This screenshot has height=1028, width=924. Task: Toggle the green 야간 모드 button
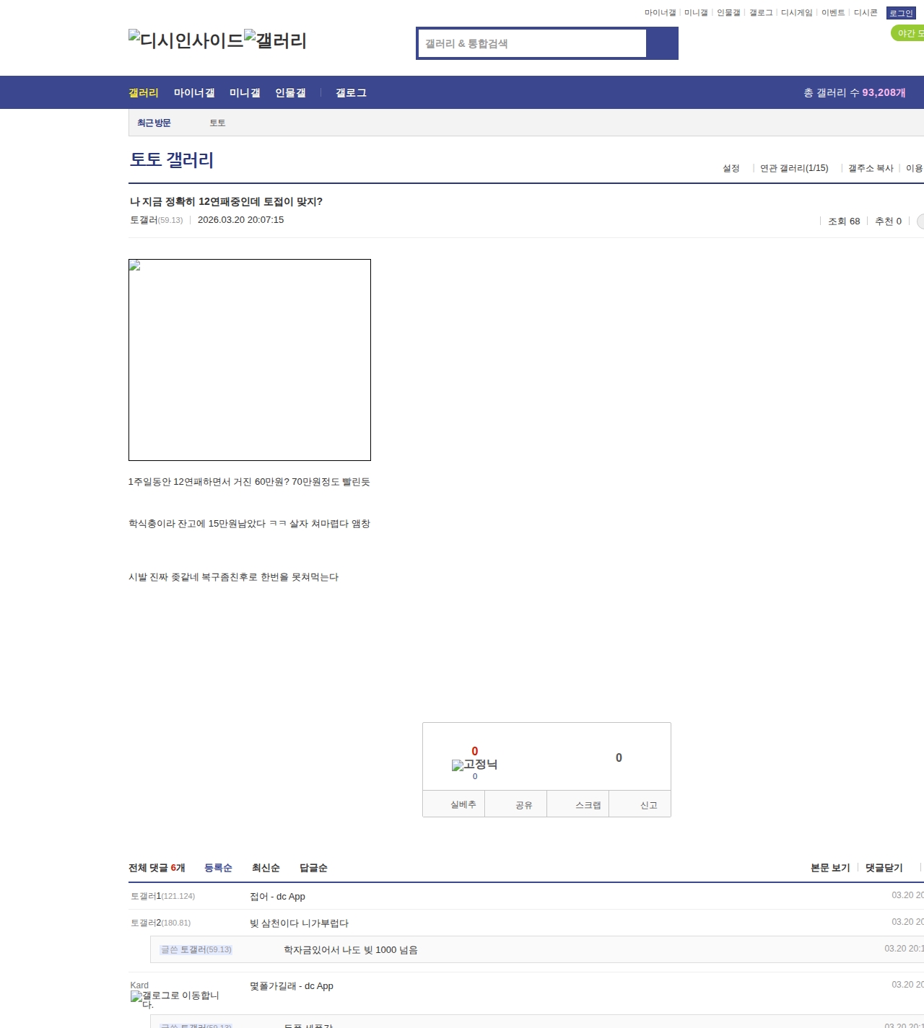(x=908, y=33)
